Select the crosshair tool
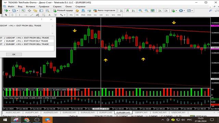 tap(12, 15)
